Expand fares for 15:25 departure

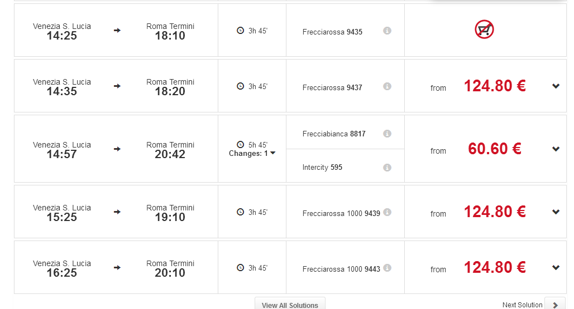556,212
